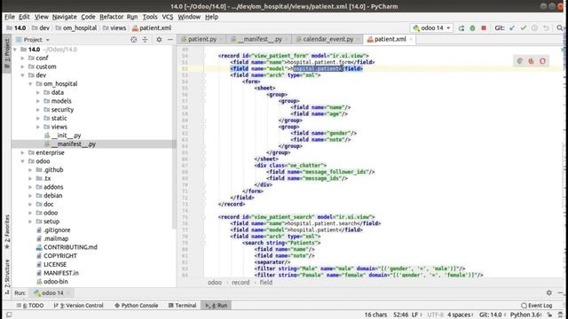
Task: Expand the security folder
Action: [38, 110]
